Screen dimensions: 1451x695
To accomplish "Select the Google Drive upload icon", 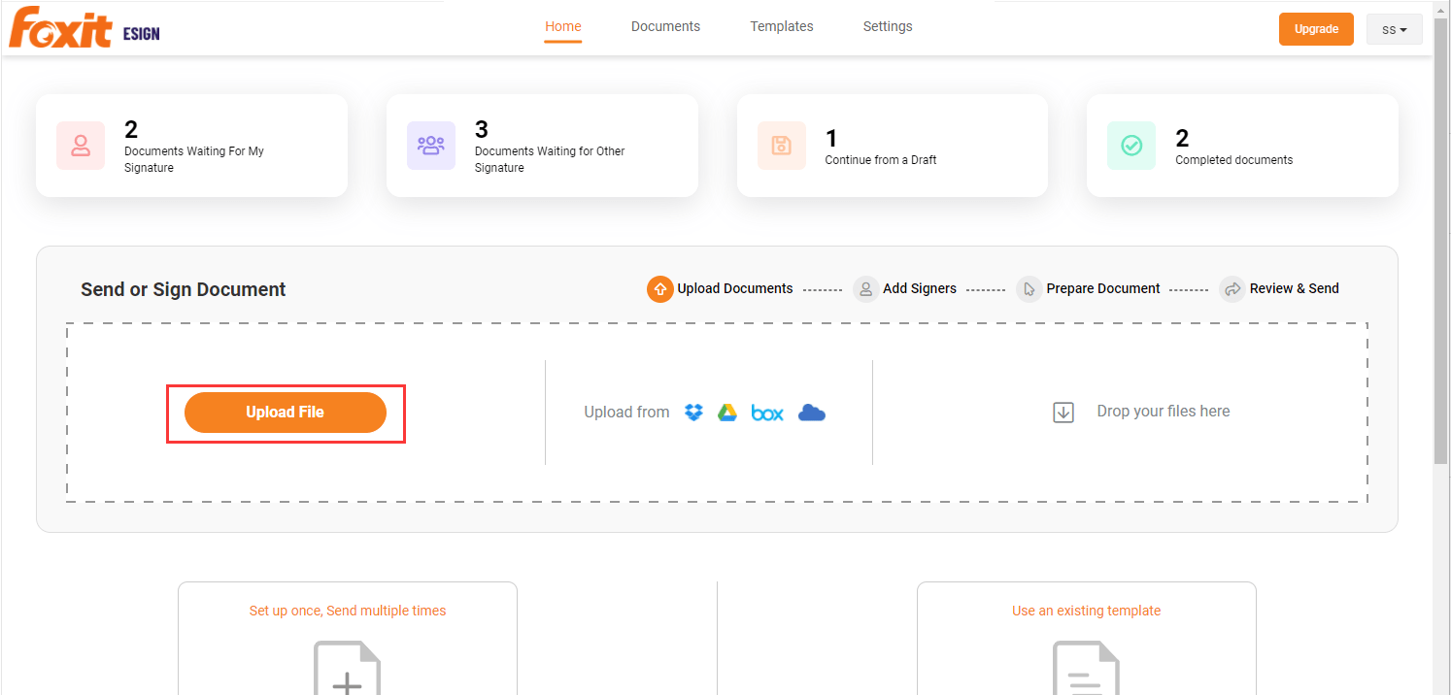I will coord(728,412).
